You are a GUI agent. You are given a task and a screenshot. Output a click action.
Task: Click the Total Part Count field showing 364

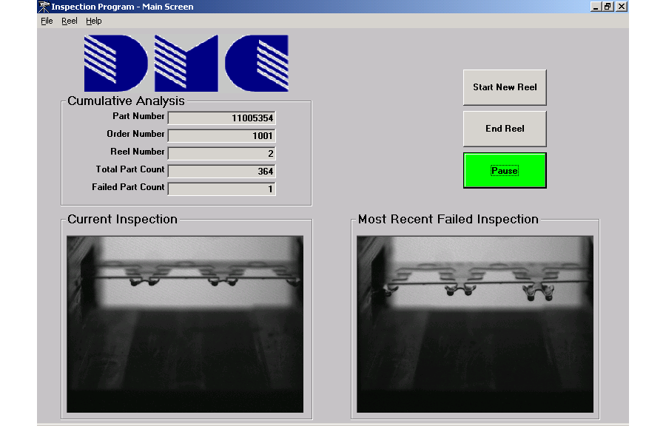click(222, 172)
